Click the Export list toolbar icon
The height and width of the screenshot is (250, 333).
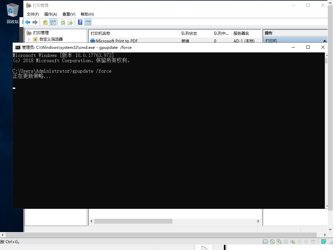tap(70, 22)
